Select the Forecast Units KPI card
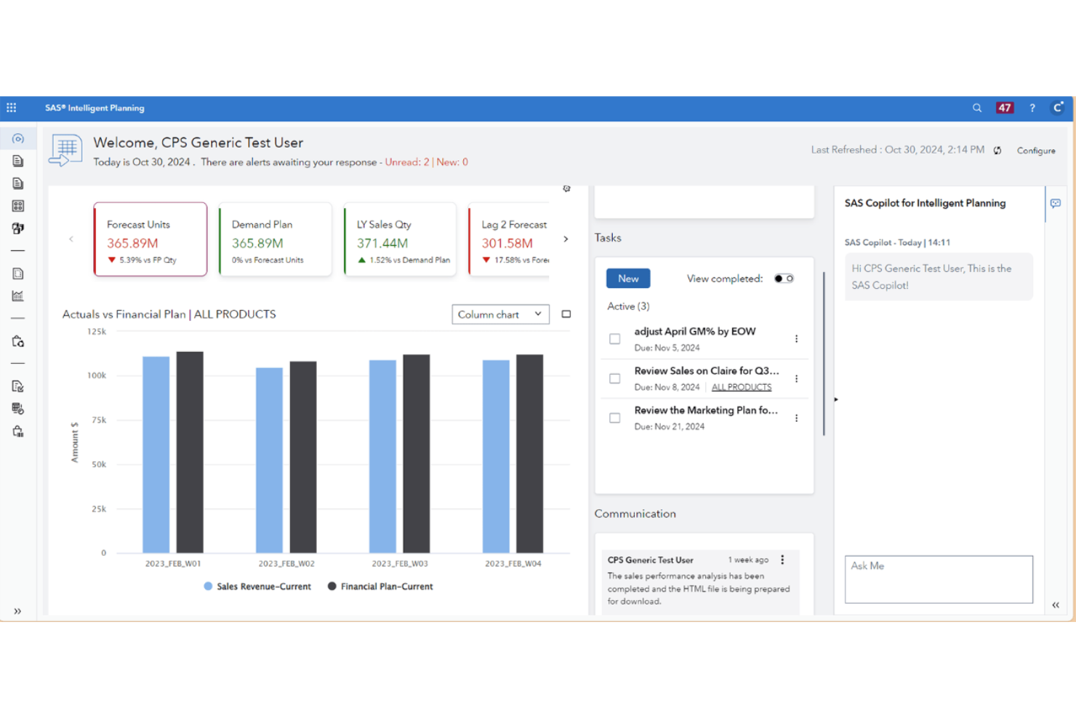1076x718 pixels. click(x=150, y=239)
